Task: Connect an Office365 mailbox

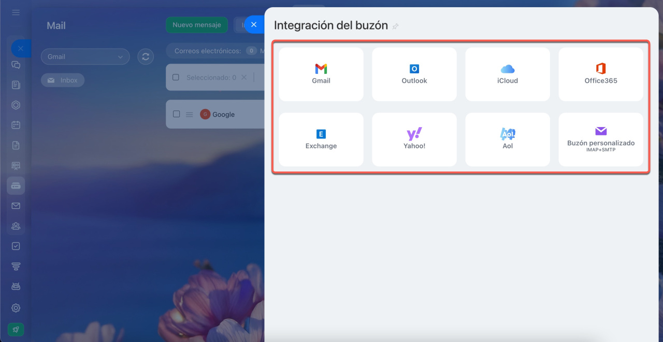Action: click(x=601, y=74)
